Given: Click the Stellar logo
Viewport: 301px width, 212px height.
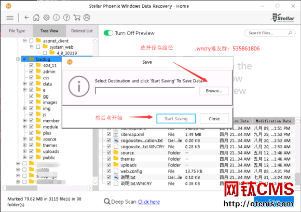Looking at the screenshot, I should [283, 18].
